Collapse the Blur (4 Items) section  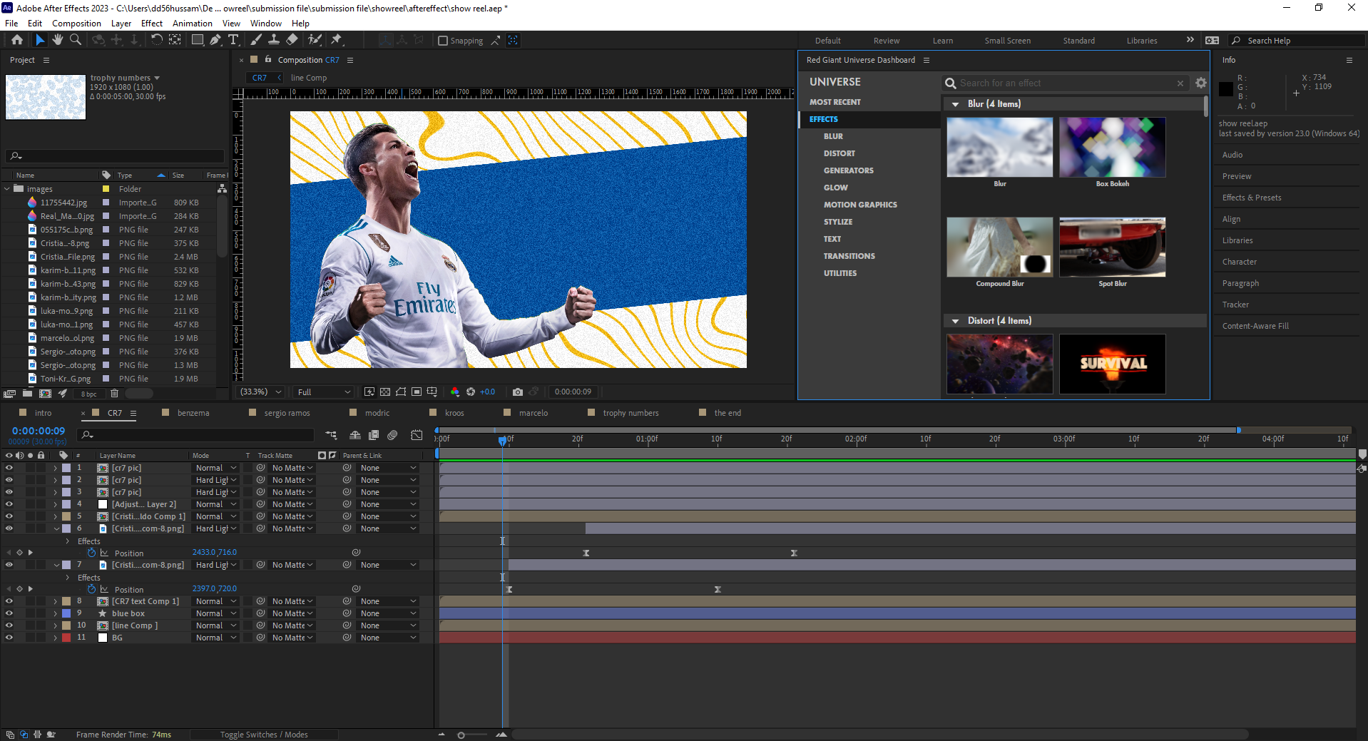pos(955,104)
